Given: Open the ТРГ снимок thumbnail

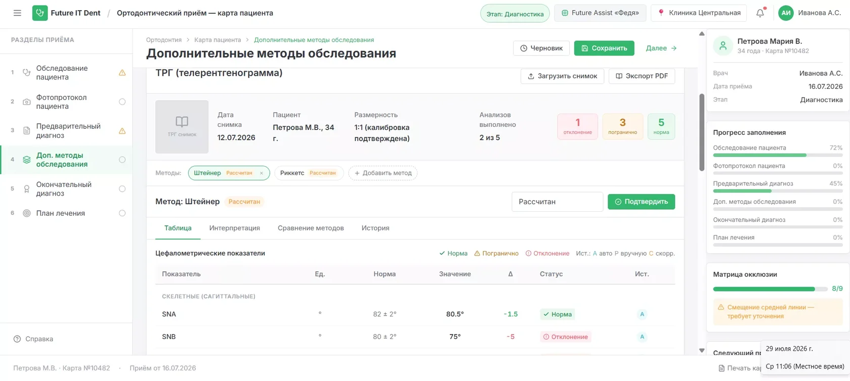Looking at the screenshot, I should [x=182, y=127].
